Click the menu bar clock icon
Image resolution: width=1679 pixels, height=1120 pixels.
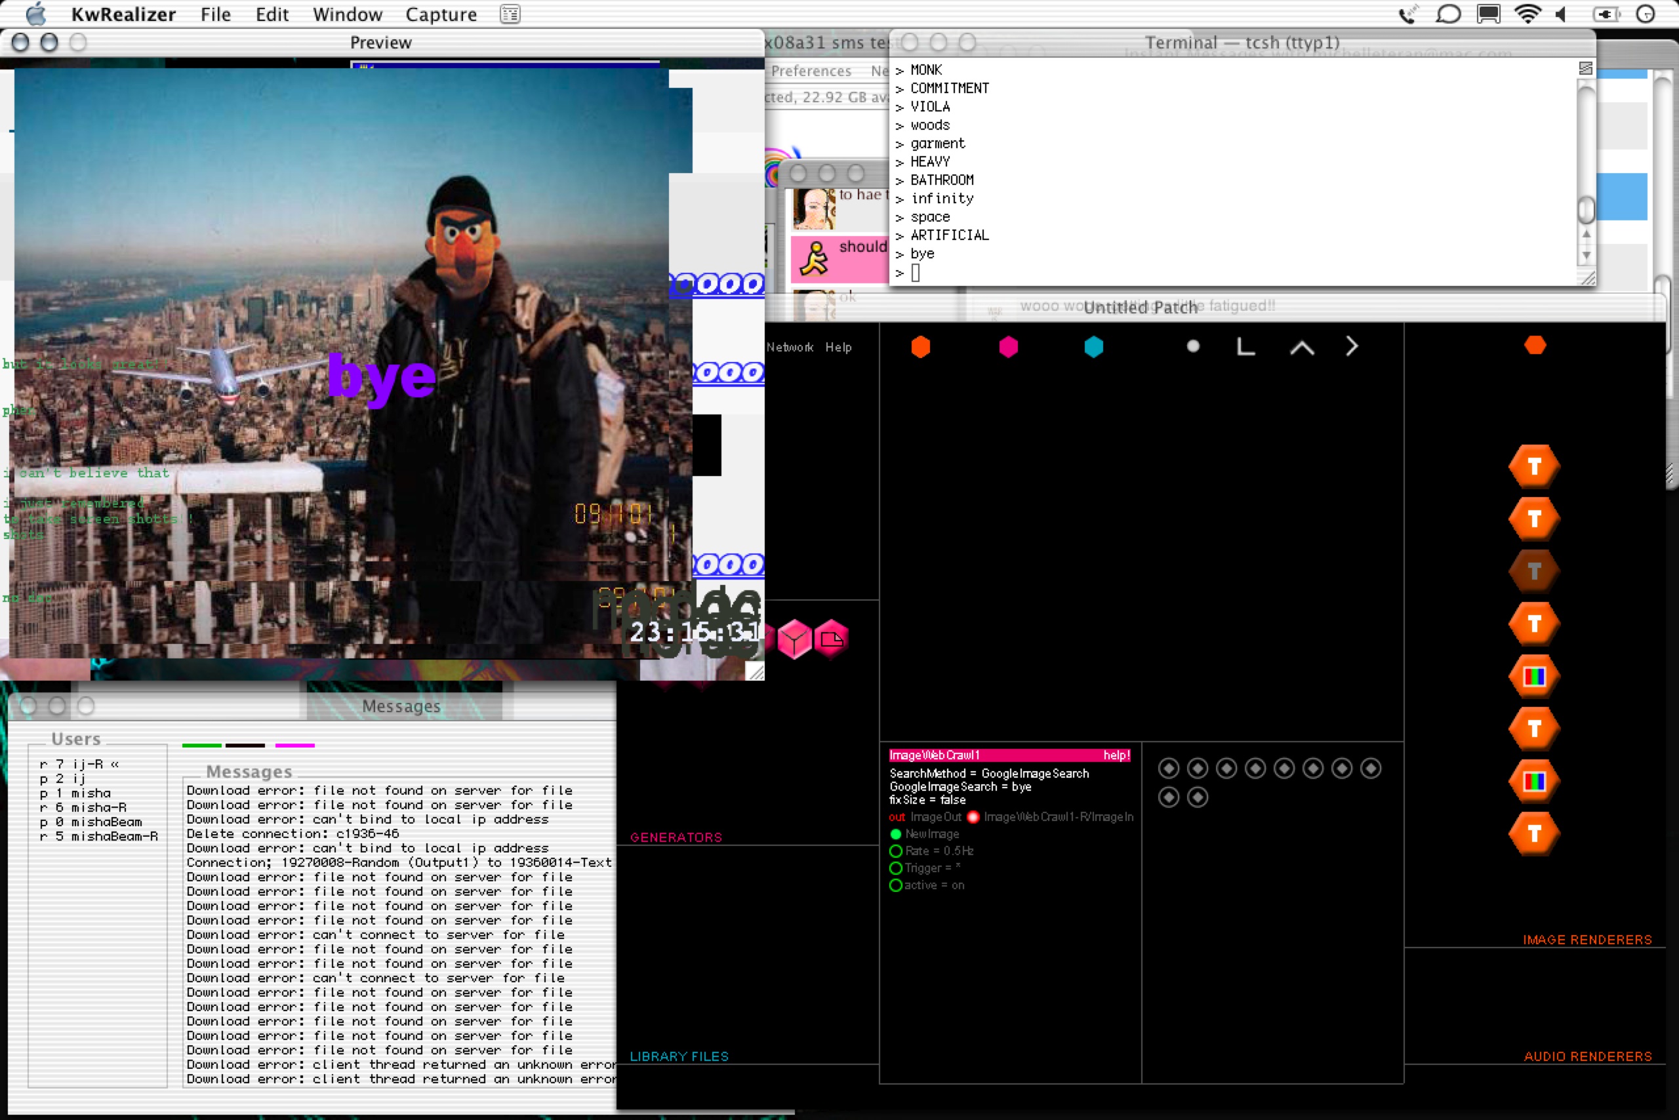pyautogui.click(x=1646, y=14)
